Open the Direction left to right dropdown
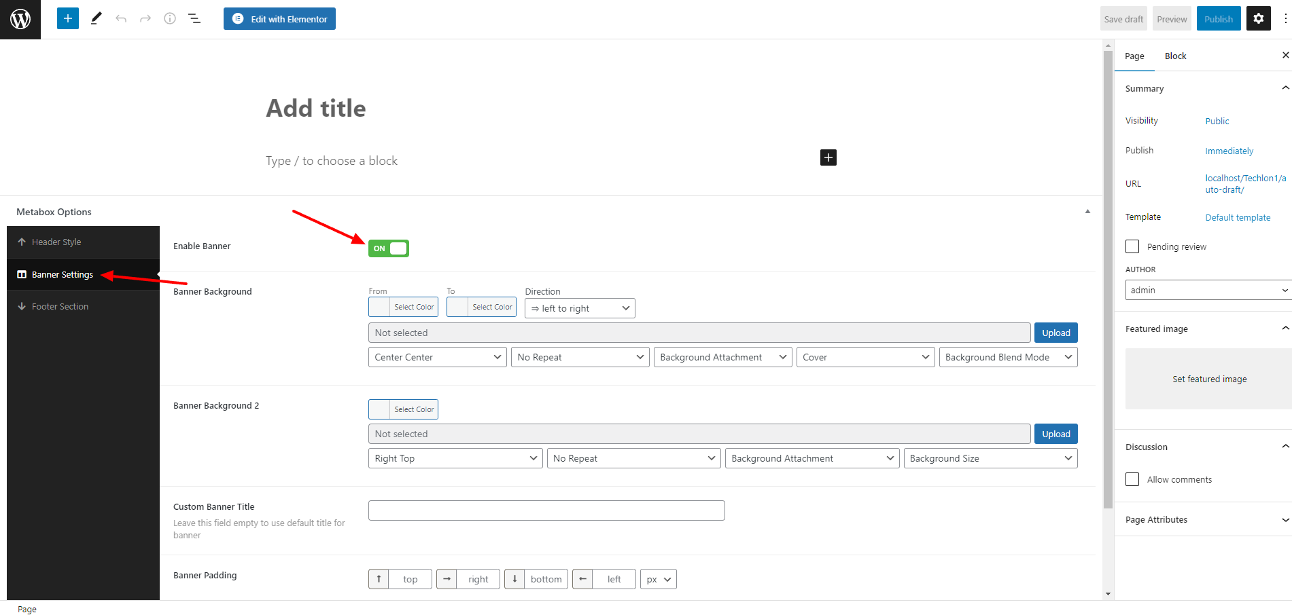Screen dimensions: 1292x615 580,308
